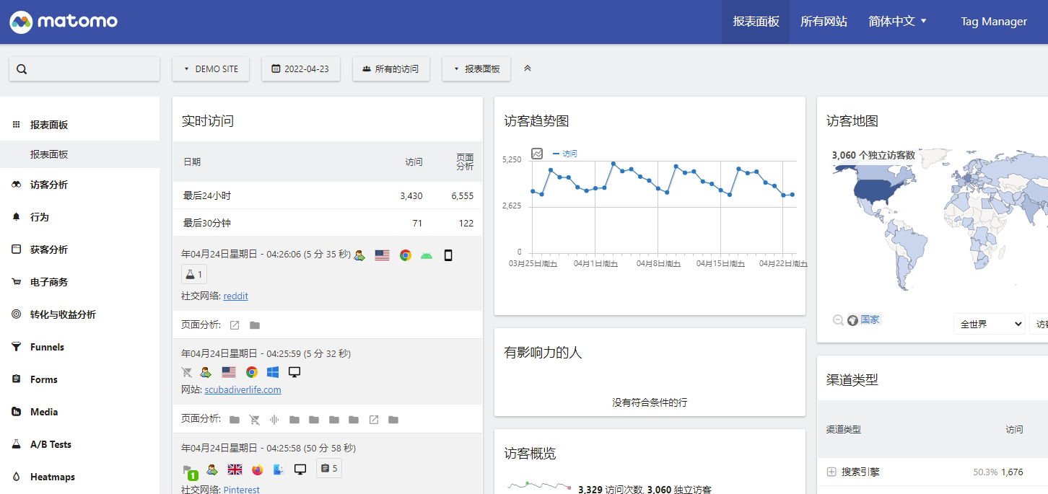
Task: Select Heatmaps in the sidebar
Action: [x=52, y=477]
